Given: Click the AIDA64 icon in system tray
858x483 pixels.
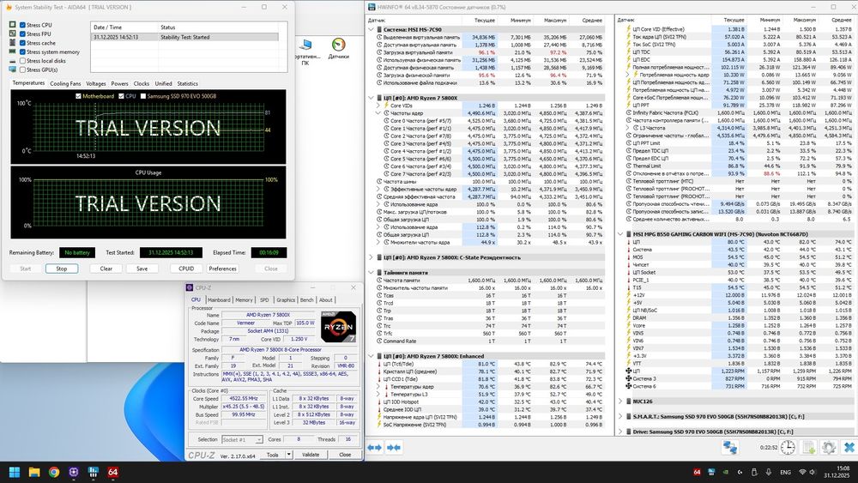Looking at the screenshot, I should 697,472.
